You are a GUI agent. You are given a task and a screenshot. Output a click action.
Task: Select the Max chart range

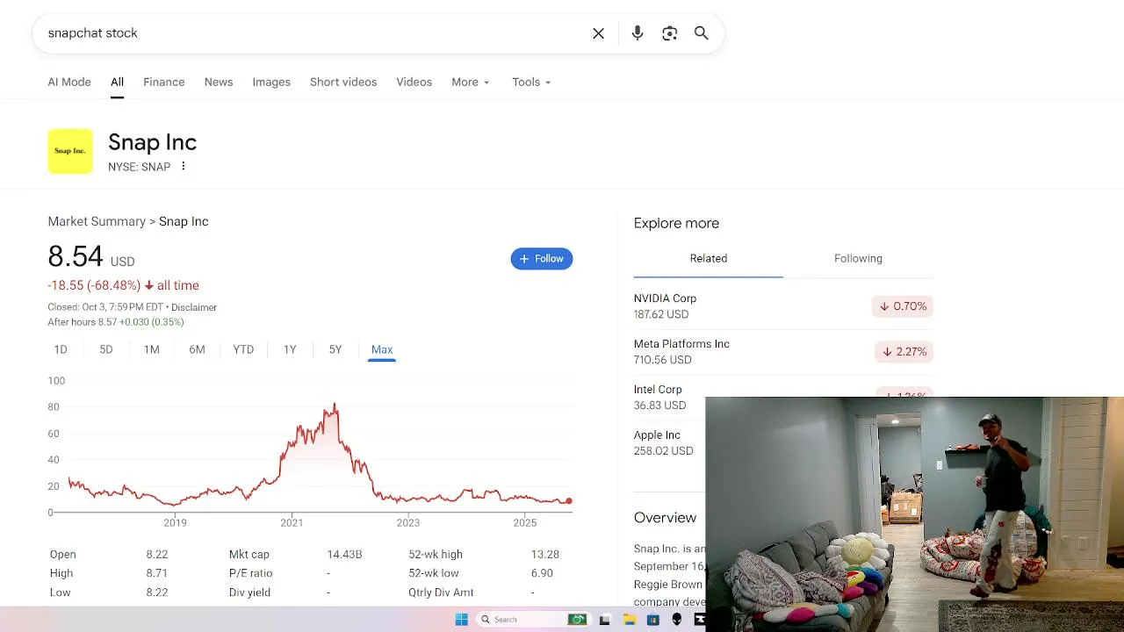(382, 349)
